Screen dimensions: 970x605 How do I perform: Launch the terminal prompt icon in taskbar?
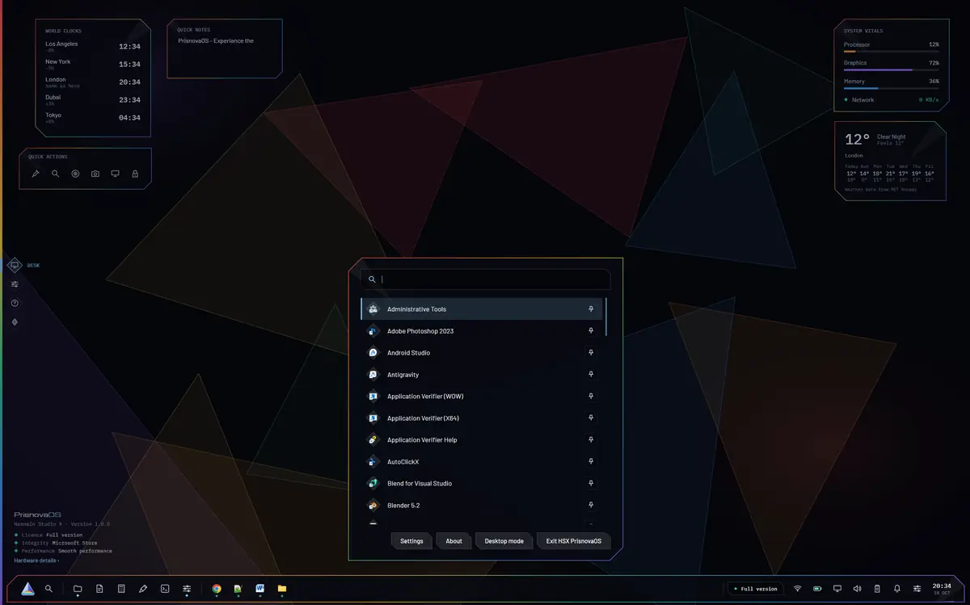tap(165, 589)
